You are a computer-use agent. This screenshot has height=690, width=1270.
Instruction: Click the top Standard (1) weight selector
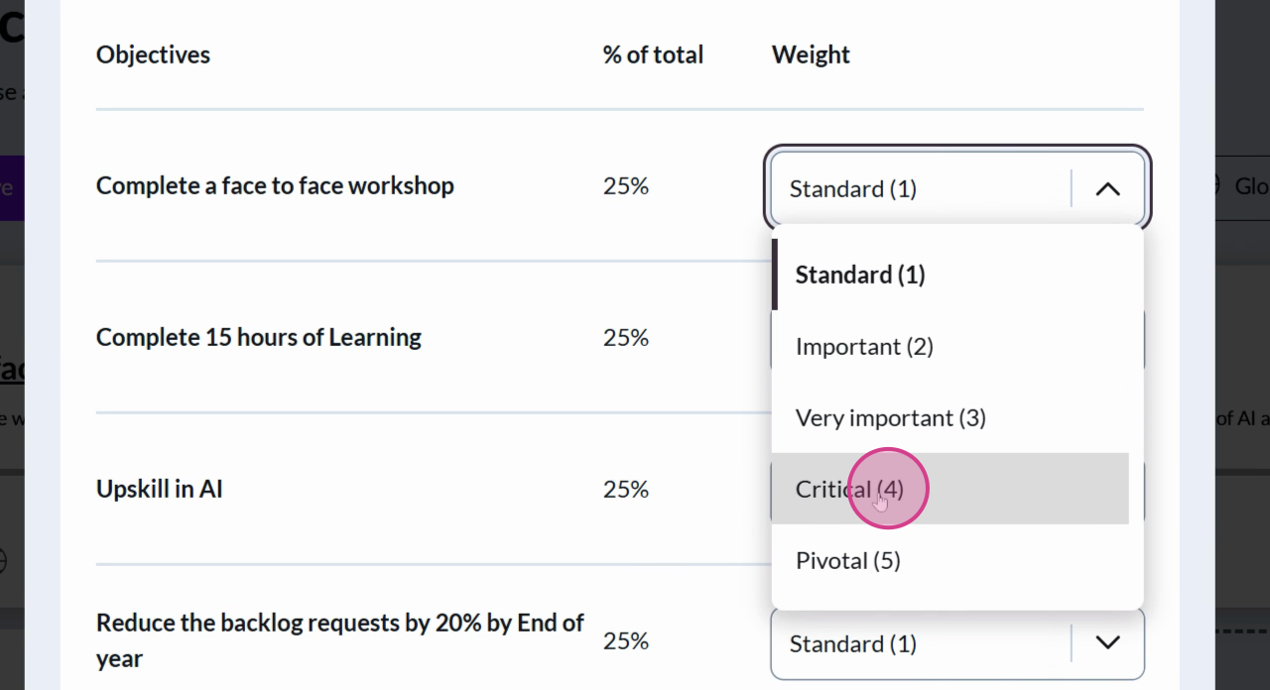(923, 188)
